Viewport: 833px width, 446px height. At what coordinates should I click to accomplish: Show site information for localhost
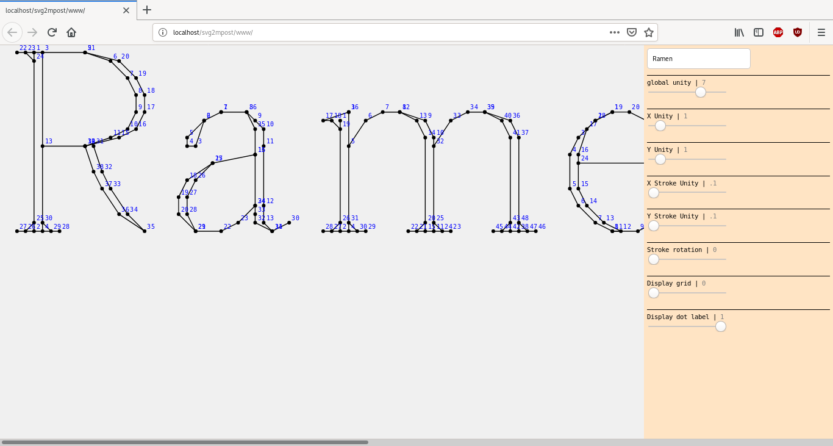pos(163,32)
